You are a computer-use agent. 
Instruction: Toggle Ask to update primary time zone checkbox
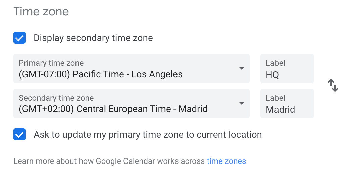point(19,134)
